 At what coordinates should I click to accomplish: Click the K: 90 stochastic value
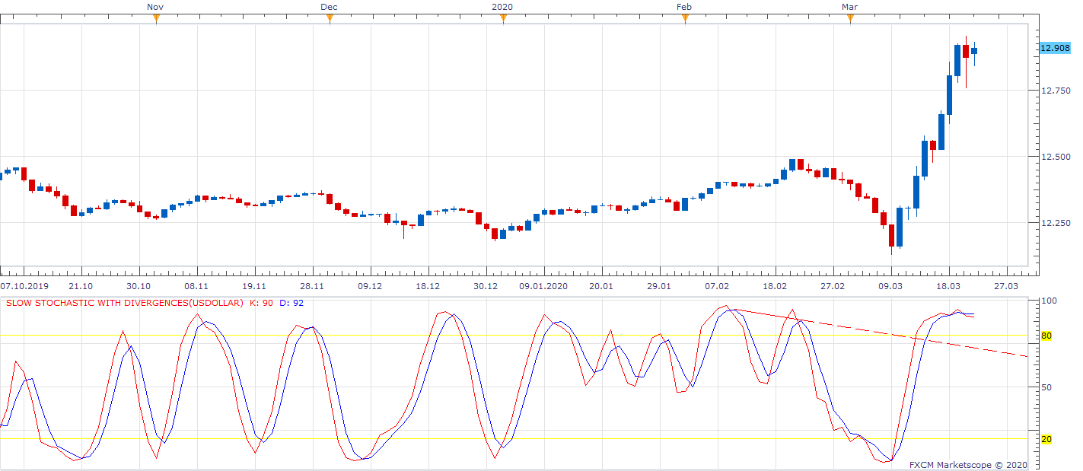263,303
